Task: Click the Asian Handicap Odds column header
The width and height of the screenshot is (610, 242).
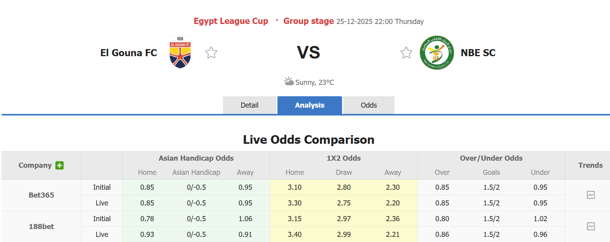Action: [196, 158]
